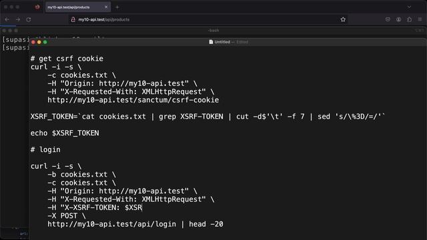Click the Untitled title text in editor

click(222, 42)
